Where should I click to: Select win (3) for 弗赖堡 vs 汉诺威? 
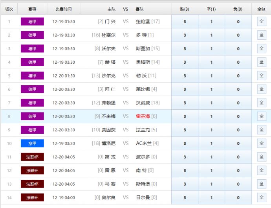coord(185,103)
